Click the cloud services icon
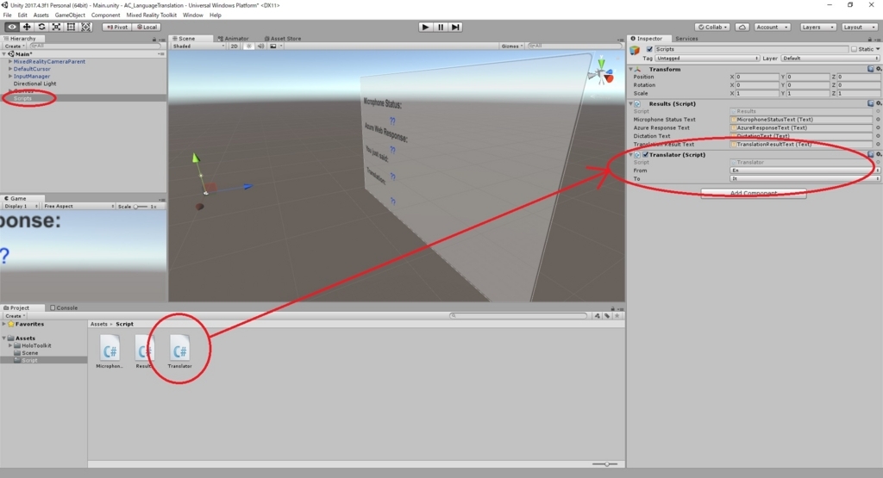Image resolution: width=883 pixels, height=478 pixels. coord(742,27)
